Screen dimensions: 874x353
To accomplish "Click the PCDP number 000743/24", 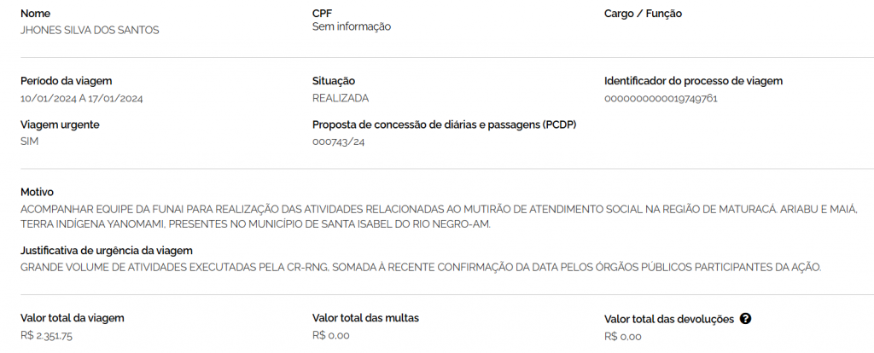I will pyautogui.click(x=339, y=142).
